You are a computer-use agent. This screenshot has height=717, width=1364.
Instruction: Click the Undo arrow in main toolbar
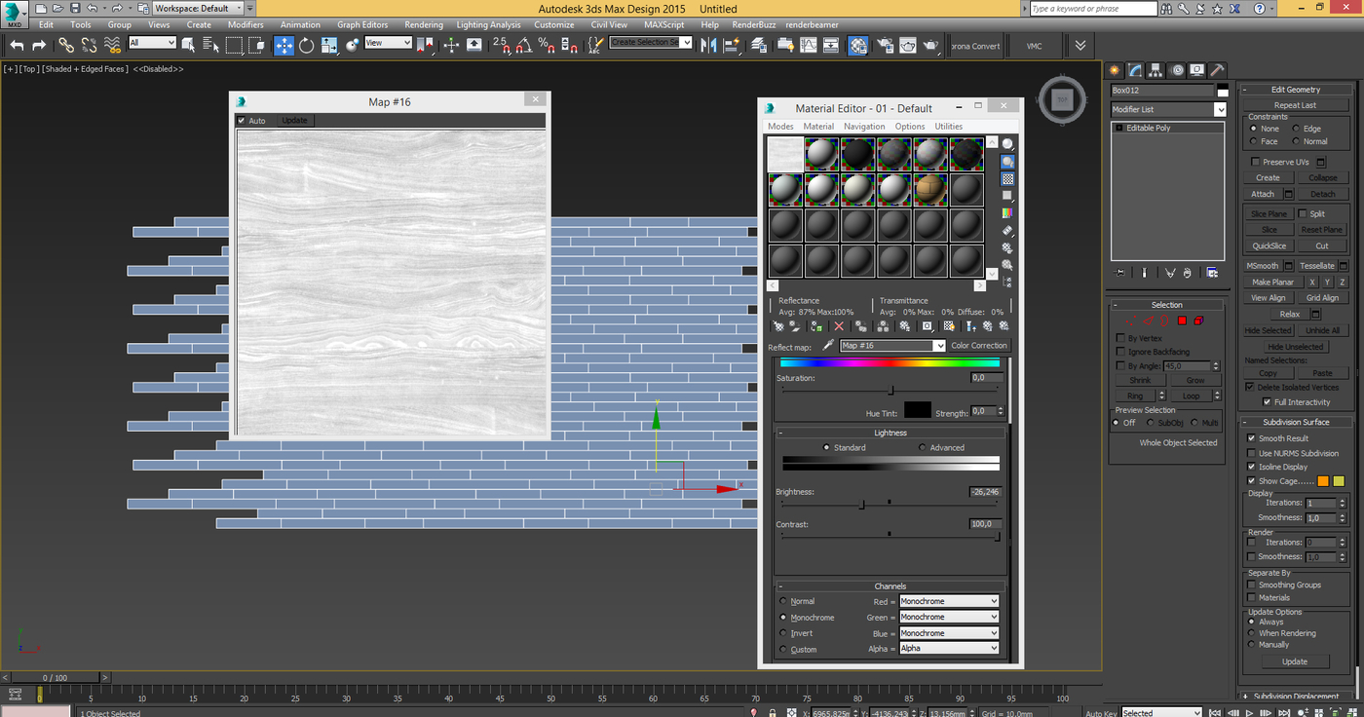[17, 46]
